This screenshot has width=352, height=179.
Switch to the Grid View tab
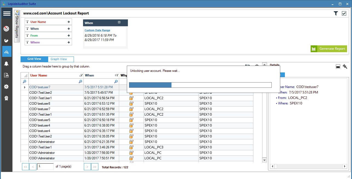coord(34,59)
